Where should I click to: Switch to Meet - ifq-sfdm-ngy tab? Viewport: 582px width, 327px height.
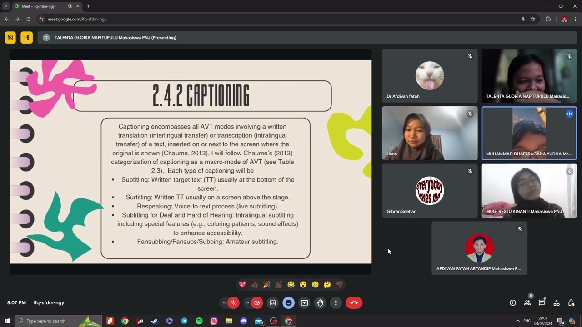(46, 6)
